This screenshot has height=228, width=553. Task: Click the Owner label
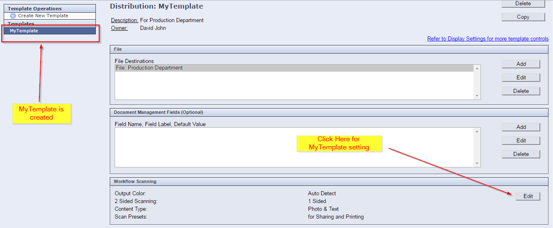tap(119, 28)
